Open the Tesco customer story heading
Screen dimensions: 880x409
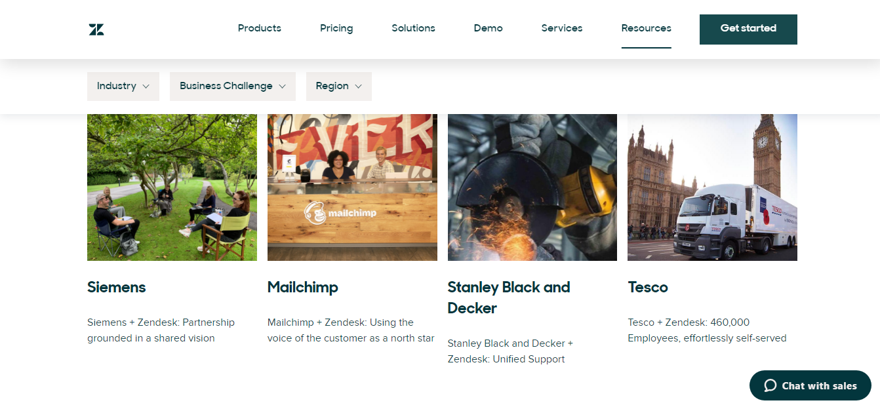(x=648, y=287)
